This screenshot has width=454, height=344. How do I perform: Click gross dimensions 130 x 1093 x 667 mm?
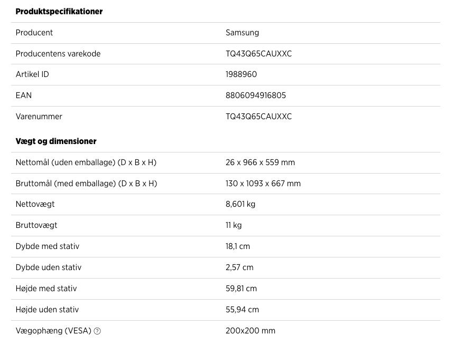tap(263, 184)
